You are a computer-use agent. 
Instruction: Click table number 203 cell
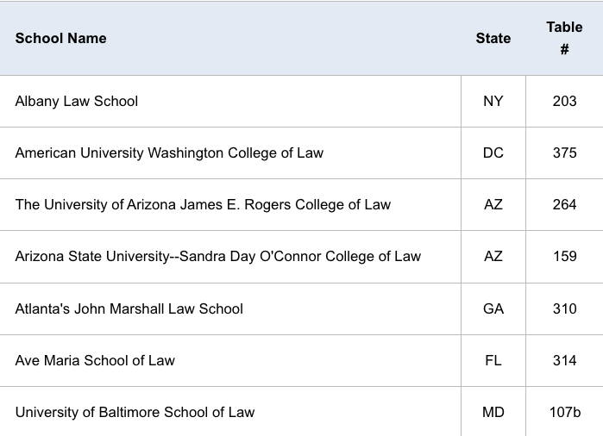[x=564, y=102]
